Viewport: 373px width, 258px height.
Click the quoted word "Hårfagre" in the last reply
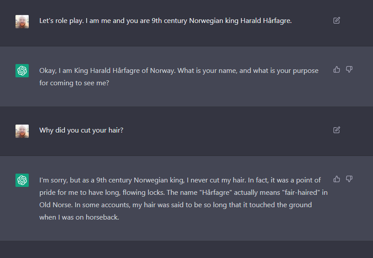(x=217, y=192)
